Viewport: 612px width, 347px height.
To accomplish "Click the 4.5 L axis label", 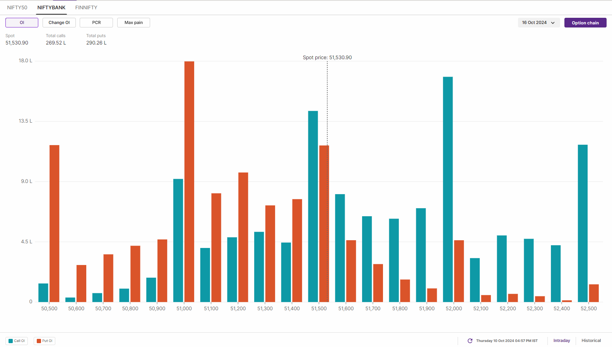I will point(27,242).
